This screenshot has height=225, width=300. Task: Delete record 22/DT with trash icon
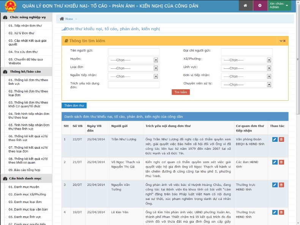click(x=281, y=139)
